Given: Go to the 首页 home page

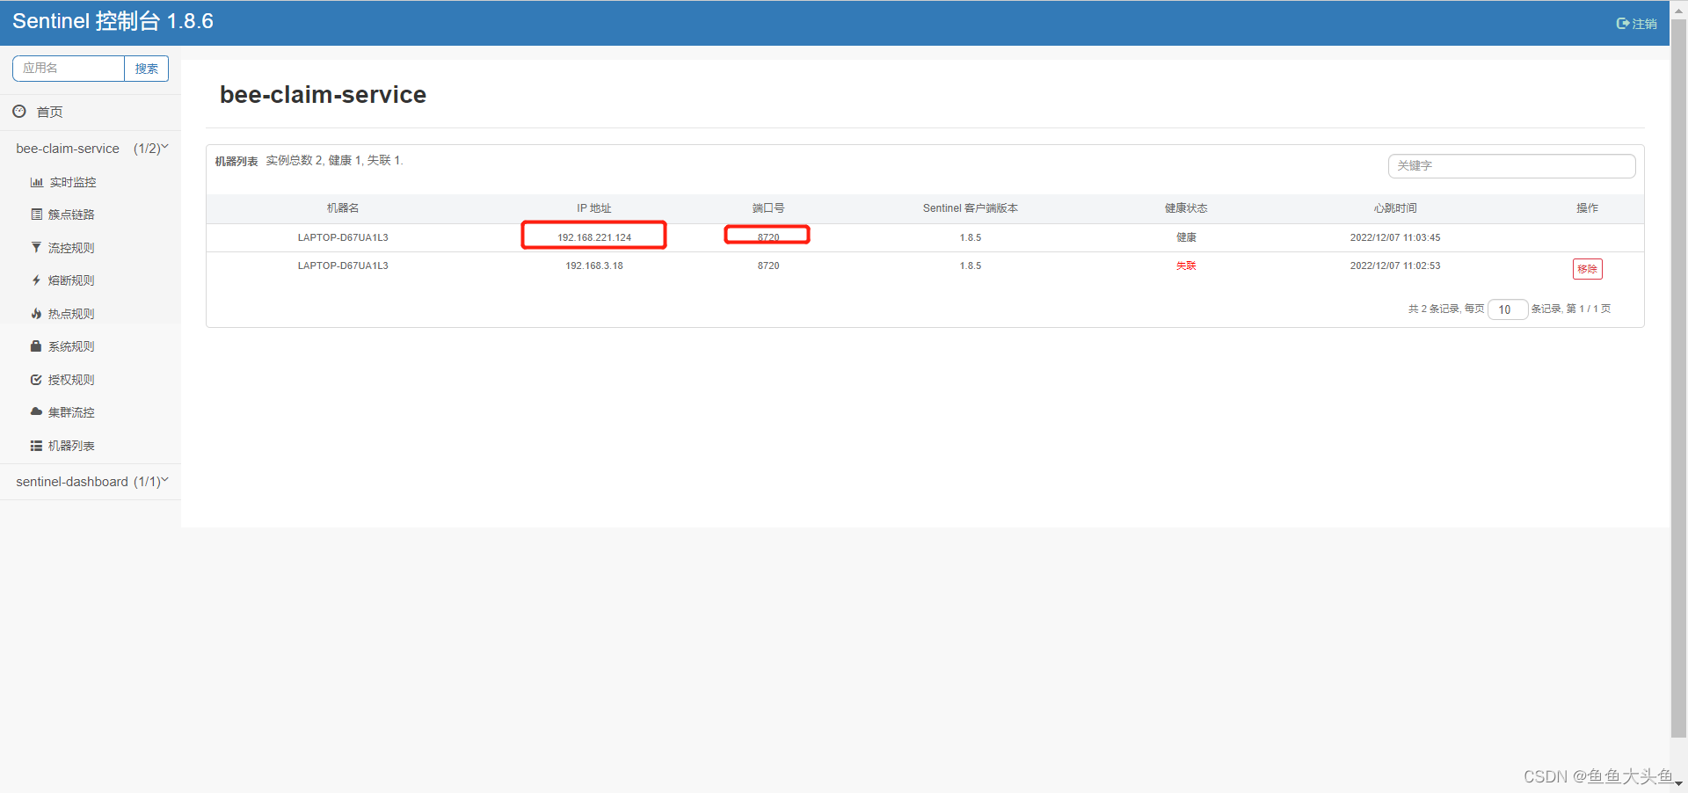Looking at the screenshot, I should click(x=48, y=112).
